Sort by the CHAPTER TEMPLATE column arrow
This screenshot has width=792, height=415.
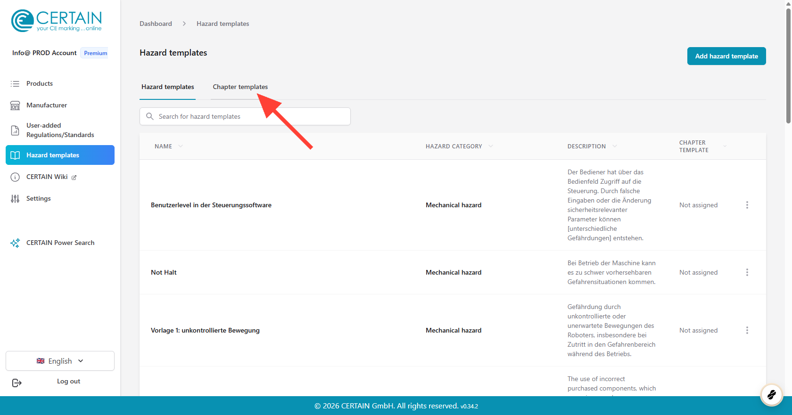click(x=725, y=146)
